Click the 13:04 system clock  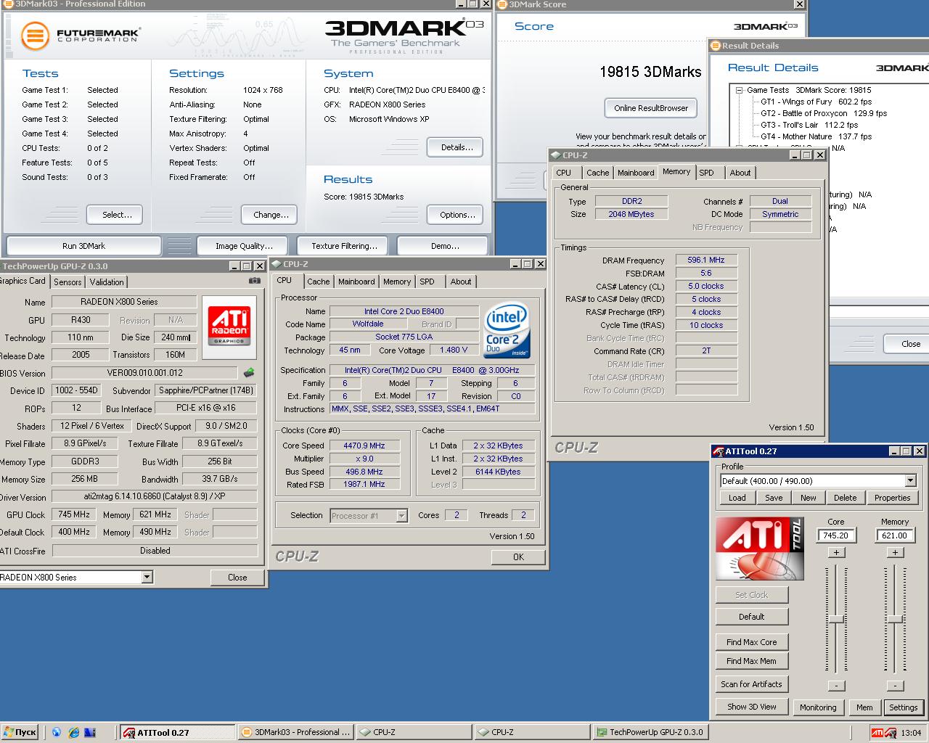pyautogui.click(x=912, y=733)
